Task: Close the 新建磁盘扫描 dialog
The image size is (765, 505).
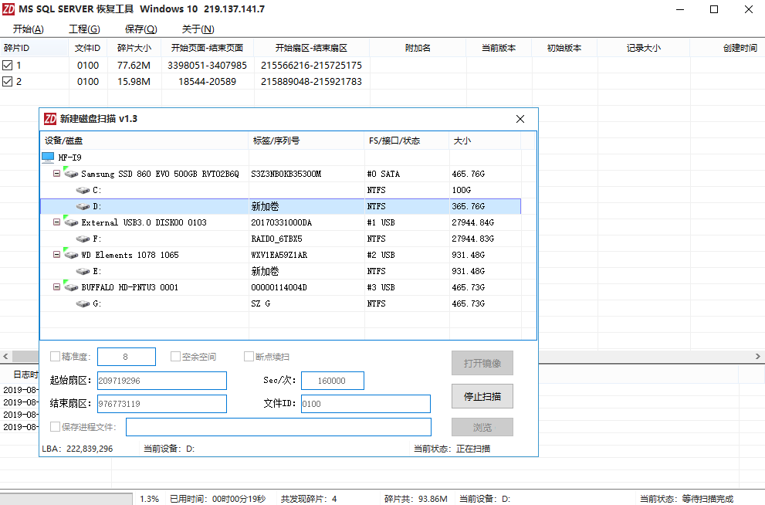Action: (x=520, y=119)
